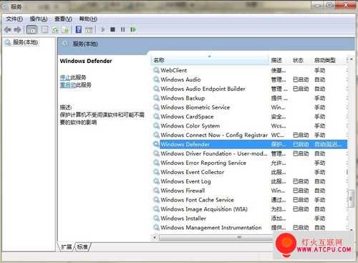The height and width of the screenshot is (263, 358).
Task: Open the 操作(A) menu
Action: pos(39,19)
